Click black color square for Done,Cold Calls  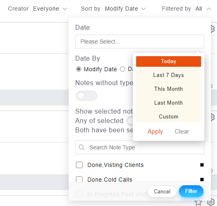tap(202, 180)
